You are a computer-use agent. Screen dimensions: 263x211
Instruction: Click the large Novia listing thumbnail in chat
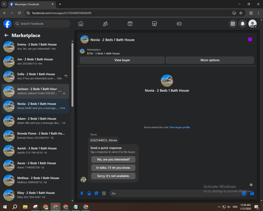(x=167, y=81)
